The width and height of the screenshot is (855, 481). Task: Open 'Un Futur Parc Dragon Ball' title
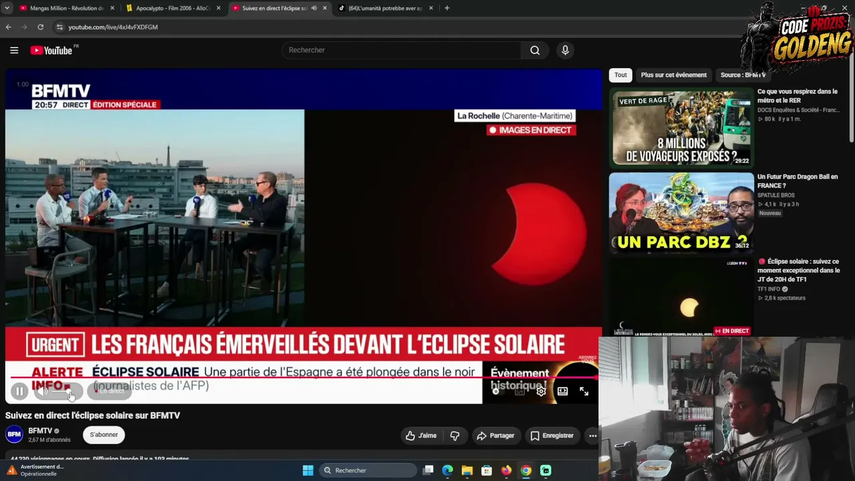pos(797,181)
